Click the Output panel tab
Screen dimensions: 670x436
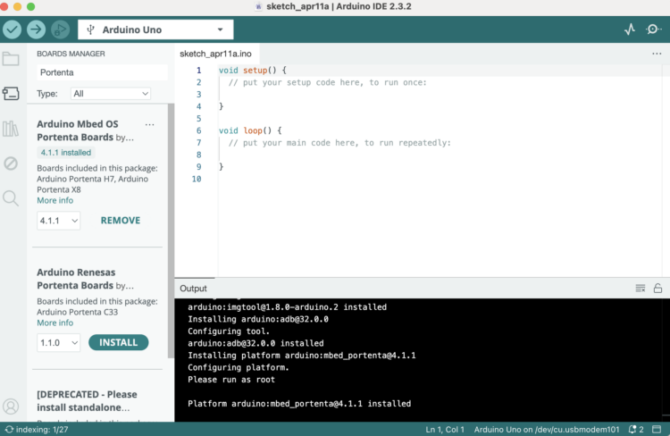(x=194, y=289)
